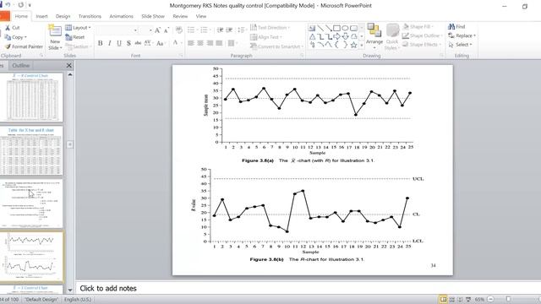
Task: Select the straight Line shape
Action: click(320, 28)
